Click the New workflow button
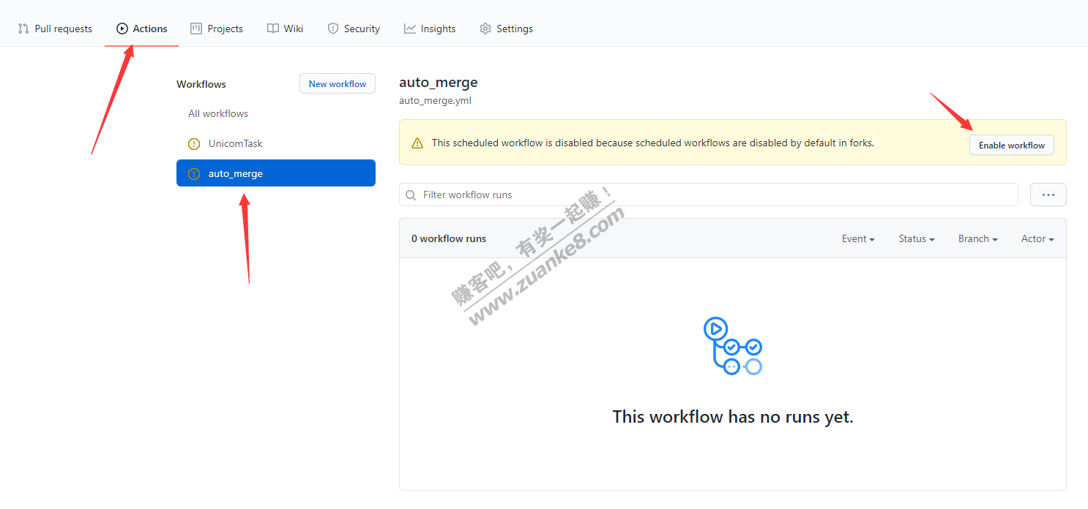The height and width of the screenshot is (509, 1088). [338, 83]
